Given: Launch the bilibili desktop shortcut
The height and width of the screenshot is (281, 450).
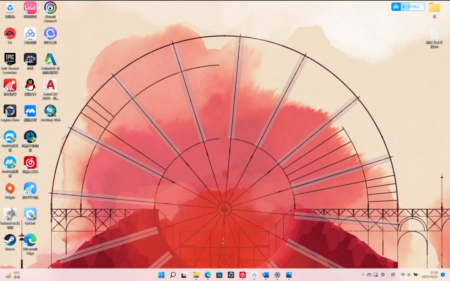Looking at the screenshot, I should tap(30, 10).
